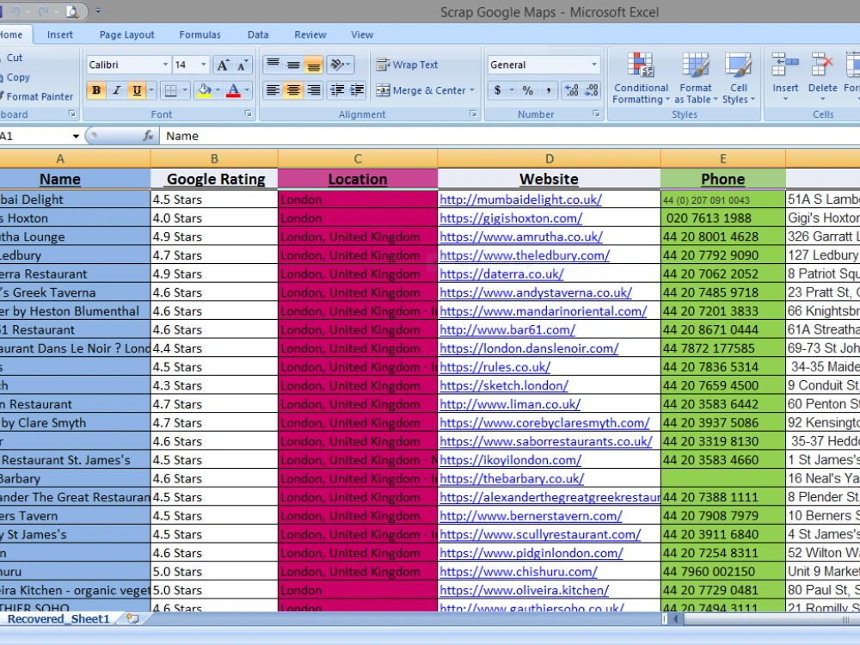
Task: Click Copy in Clipboard group
Action: click(x=15, y=77)
